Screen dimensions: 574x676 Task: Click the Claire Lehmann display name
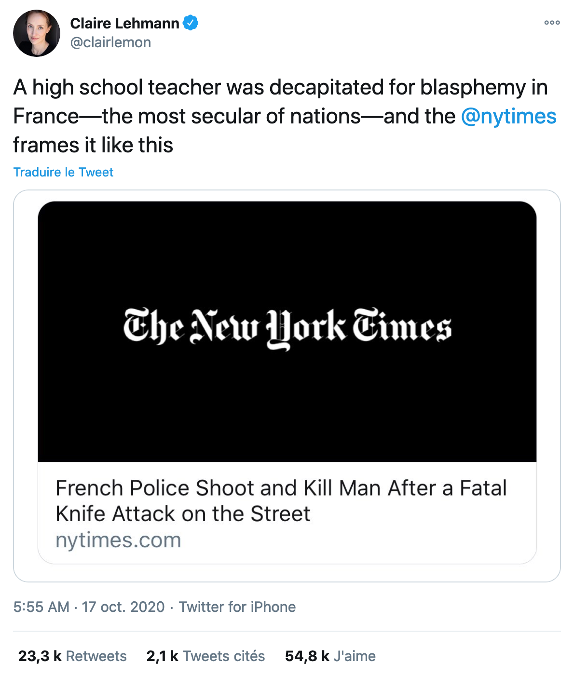[x=124, y=23]
